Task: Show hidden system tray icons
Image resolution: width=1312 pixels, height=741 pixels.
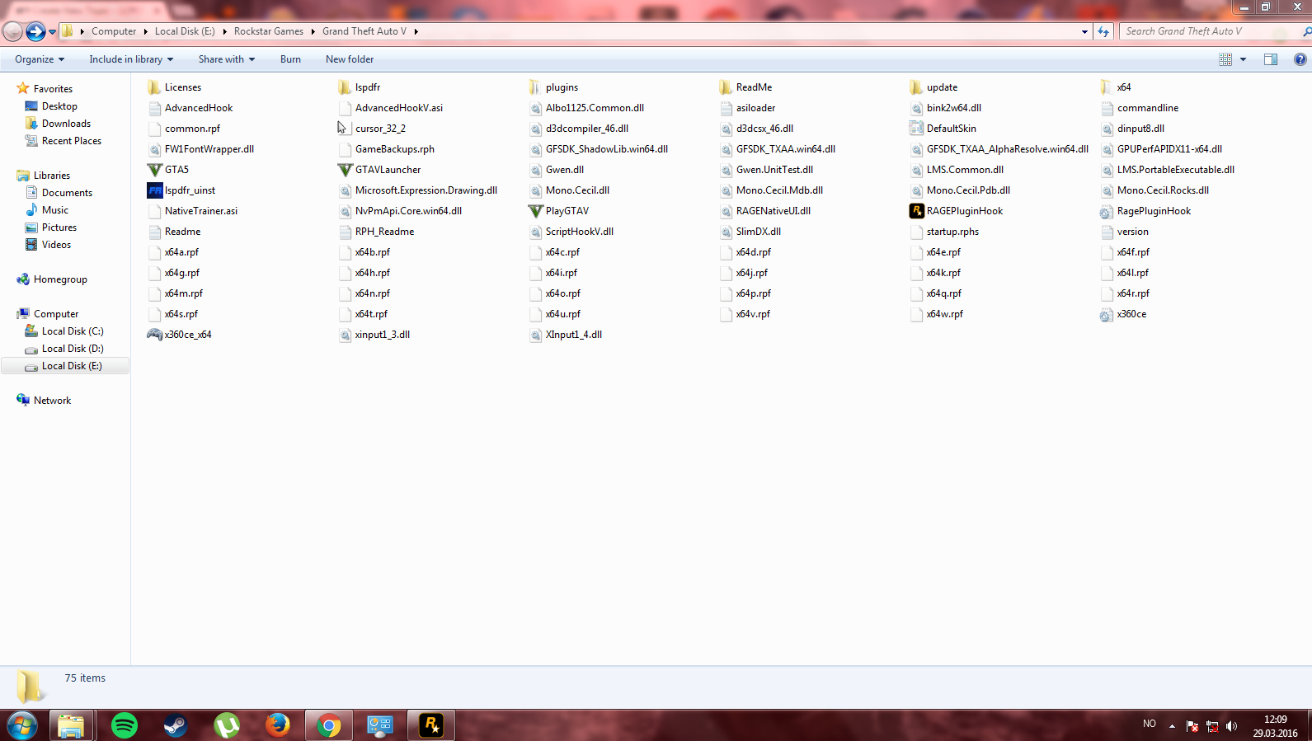Action: click(x=1172, y=726)
